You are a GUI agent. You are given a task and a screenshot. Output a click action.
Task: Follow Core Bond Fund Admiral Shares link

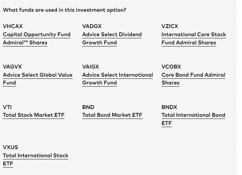(193, 79)
